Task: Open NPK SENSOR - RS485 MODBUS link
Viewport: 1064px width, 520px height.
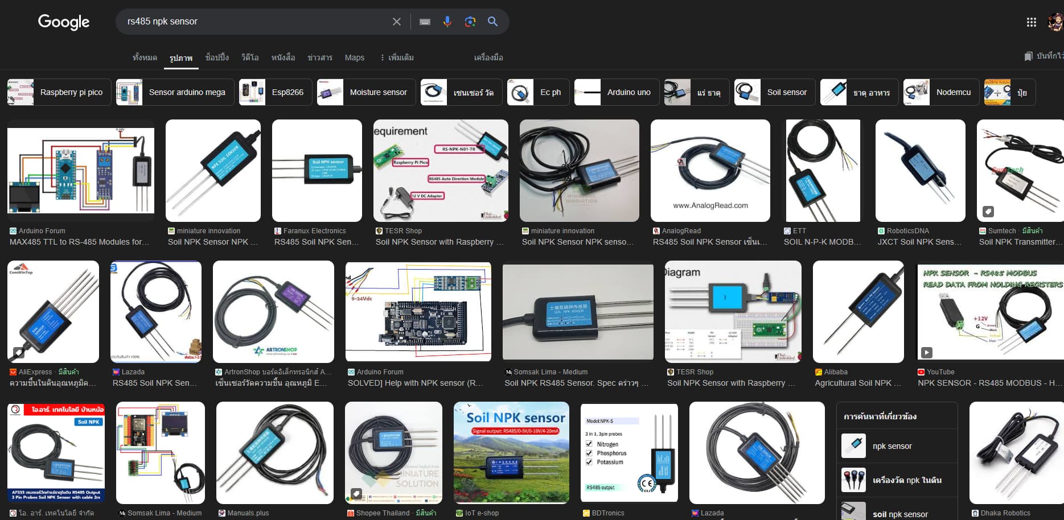Action: [990, 383]
